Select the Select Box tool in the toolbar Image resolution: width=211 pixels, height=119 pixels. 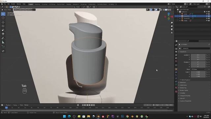3,14
